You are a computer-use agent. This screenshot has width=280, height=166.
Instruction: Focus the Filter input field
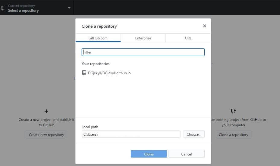[143, 52]
